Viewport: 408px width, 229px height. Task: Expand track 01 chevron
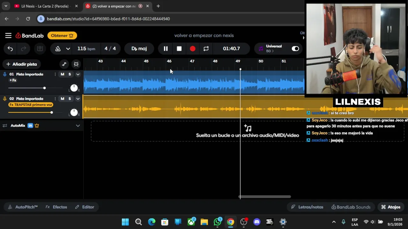[x=78, y=74]
